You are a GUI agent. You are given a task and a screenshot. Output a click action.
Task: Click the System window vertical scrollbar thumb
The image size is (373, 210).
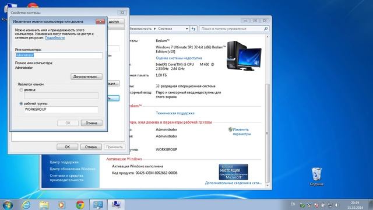click(x=268, y=133)
